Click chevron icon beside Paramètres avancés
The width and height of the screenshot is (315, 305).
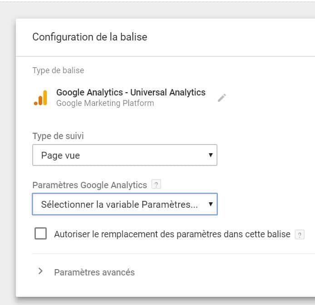pyautogui.click(x=40, y=271)
